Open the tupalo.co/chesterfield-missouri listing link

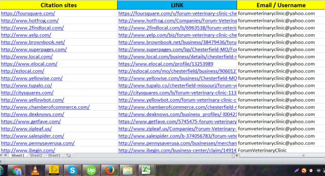click(x=177, y=86)
